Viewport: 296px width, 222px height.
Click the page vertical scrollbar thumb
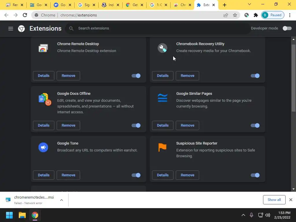pyautogui.click(x=293, y=78)
